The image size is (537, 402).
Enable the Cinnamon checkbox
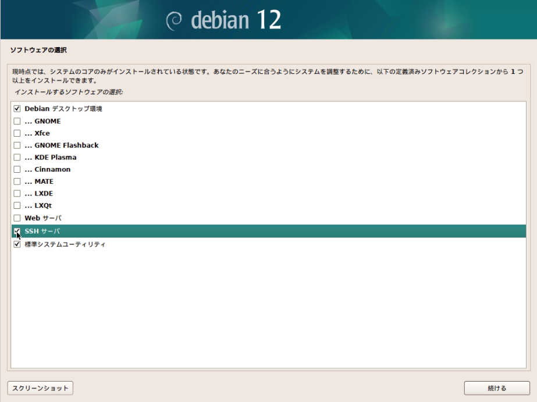coord(17,169)
